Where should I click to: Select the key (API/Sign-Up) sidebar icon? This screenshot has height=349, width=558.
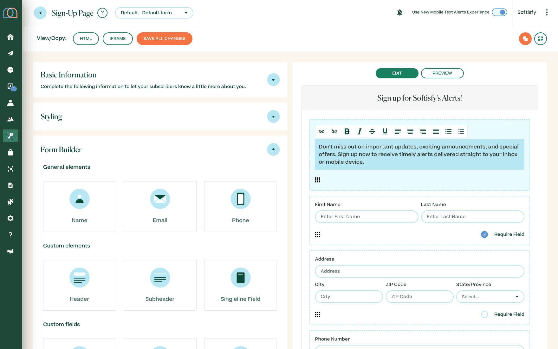tap(10, 136)
